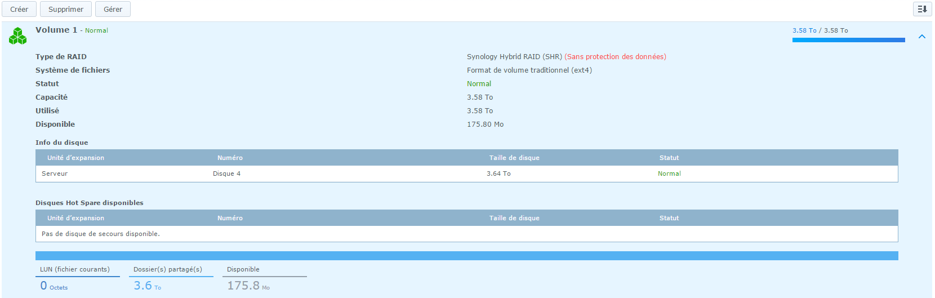Click Unité d'expansion header in Hot Spare table
Viewport: 935px width, 298px height.
[x=75, y=218]
